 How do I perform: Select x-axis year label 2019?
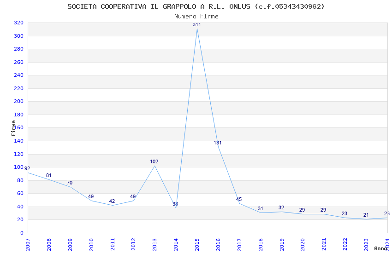click(282, 245)
